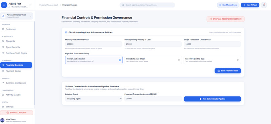Image resolution: width=271 pixels, height=124 pixels.
Task: Navigate to Purchase Truth Engine
Action: coord(16,53)
